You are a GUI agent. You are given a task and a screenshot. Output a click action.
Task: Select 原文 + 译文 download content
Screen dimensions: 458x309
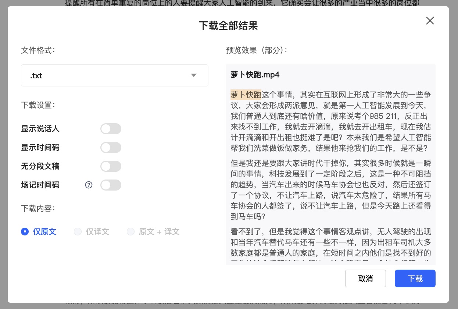click(130, 232)
